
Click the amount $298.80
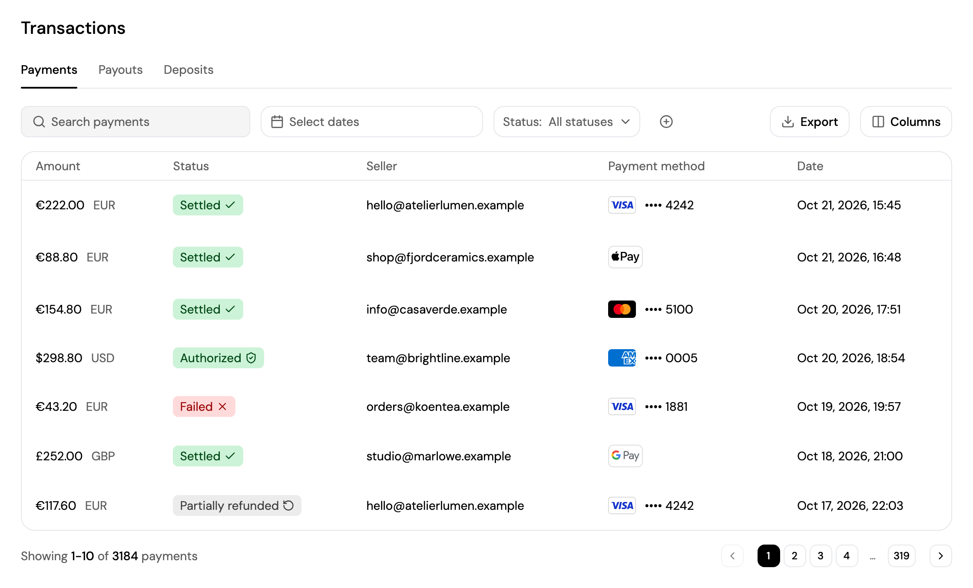click(x=59, y=358)
